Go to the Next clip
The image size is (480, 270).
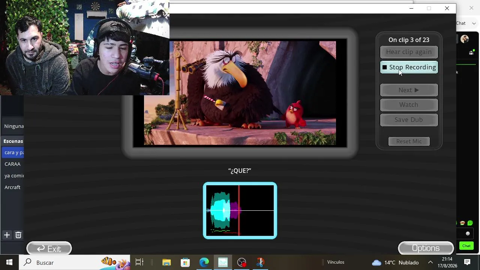coord(409,90)
